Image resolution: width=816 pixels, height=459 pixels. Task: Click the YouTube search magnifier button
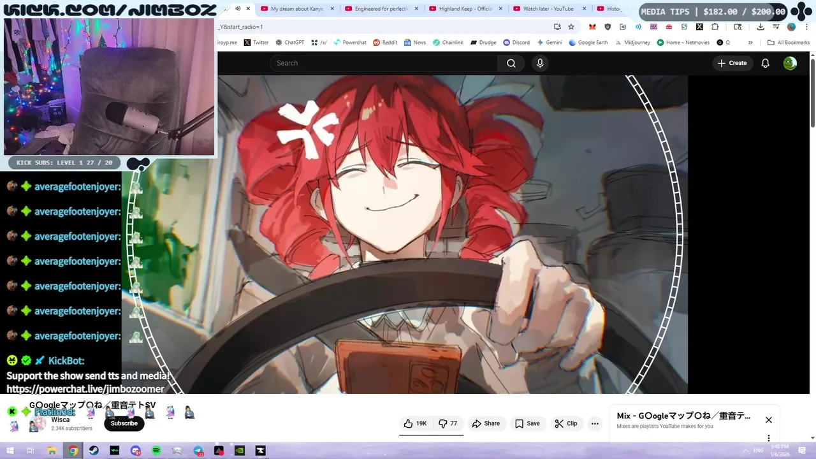click(x=511, y=63)
